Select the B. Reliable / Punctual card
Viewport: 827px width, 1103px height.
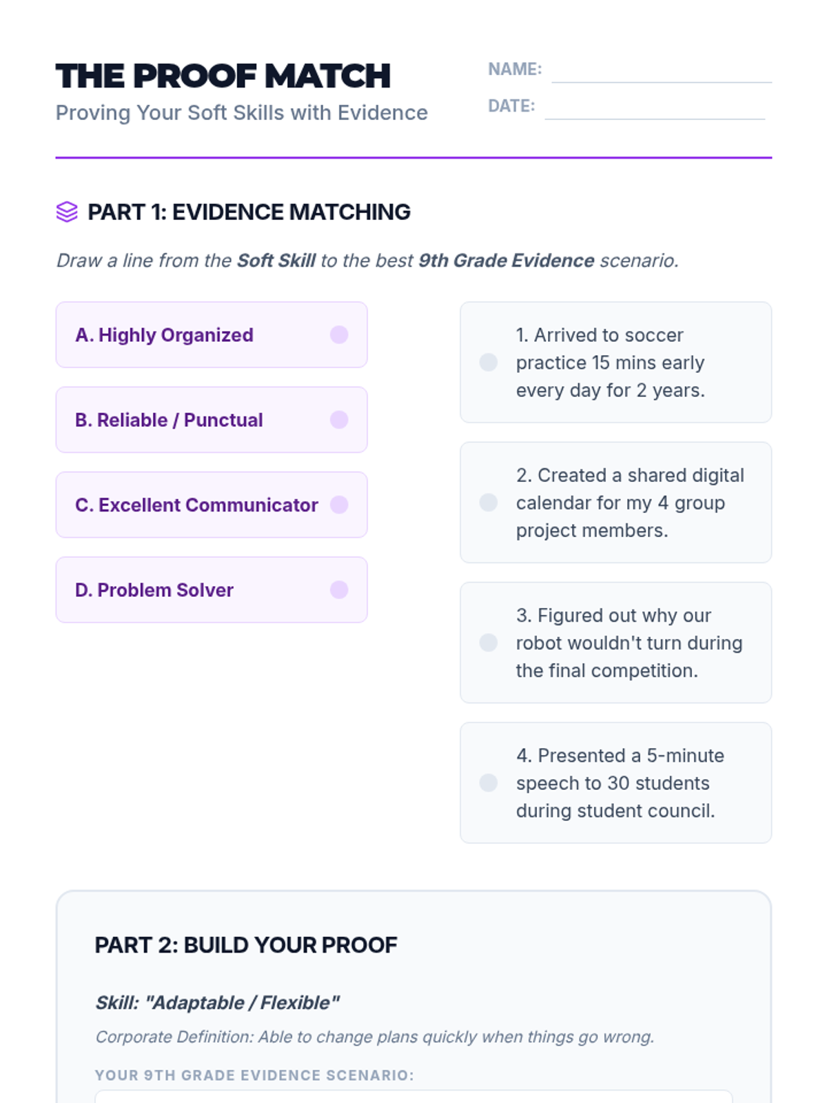212,420
